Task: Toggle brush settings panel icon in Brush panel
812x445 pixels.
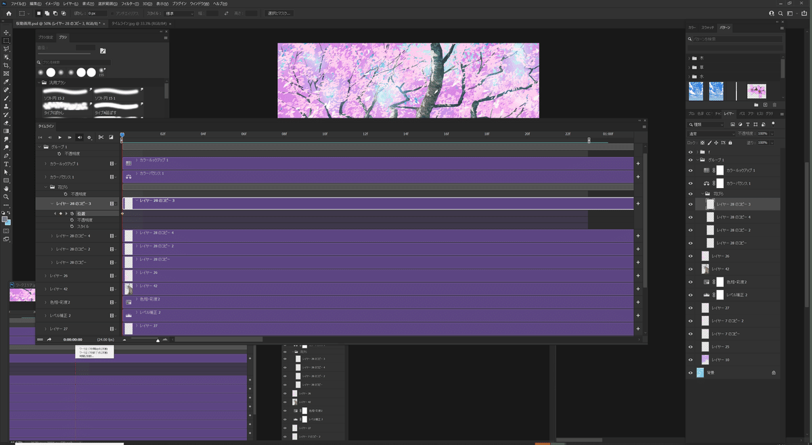Action: coord(103,51)
